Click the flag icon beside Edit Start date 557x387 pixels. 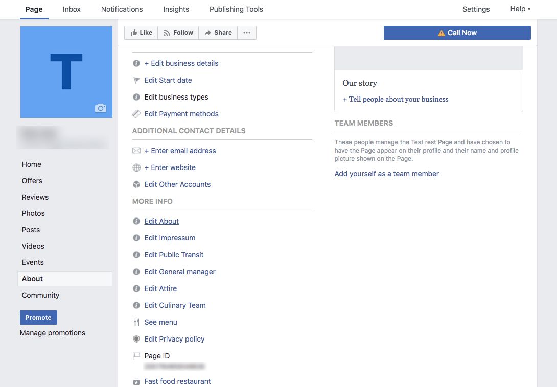point(136,80)
